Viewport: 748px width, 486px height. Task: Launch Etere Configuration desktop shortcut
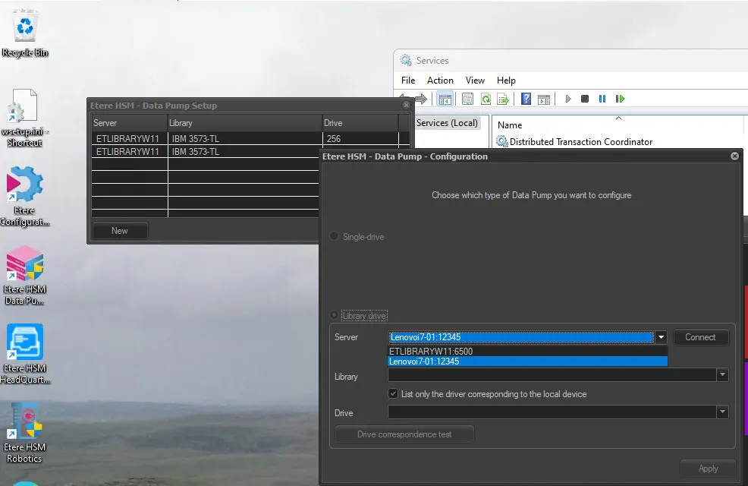tap(25, 196)
